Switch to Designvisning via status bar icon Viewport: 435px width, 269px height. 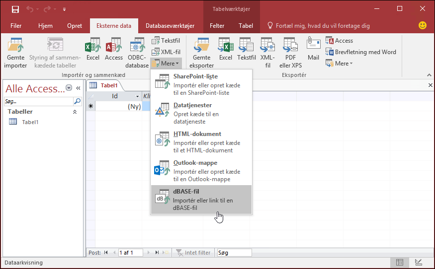[x=419, y=263]
